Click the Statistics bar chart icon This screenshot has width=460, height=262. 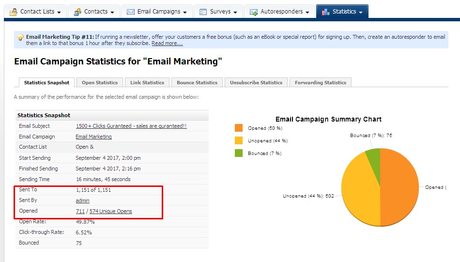coord(325,12)
